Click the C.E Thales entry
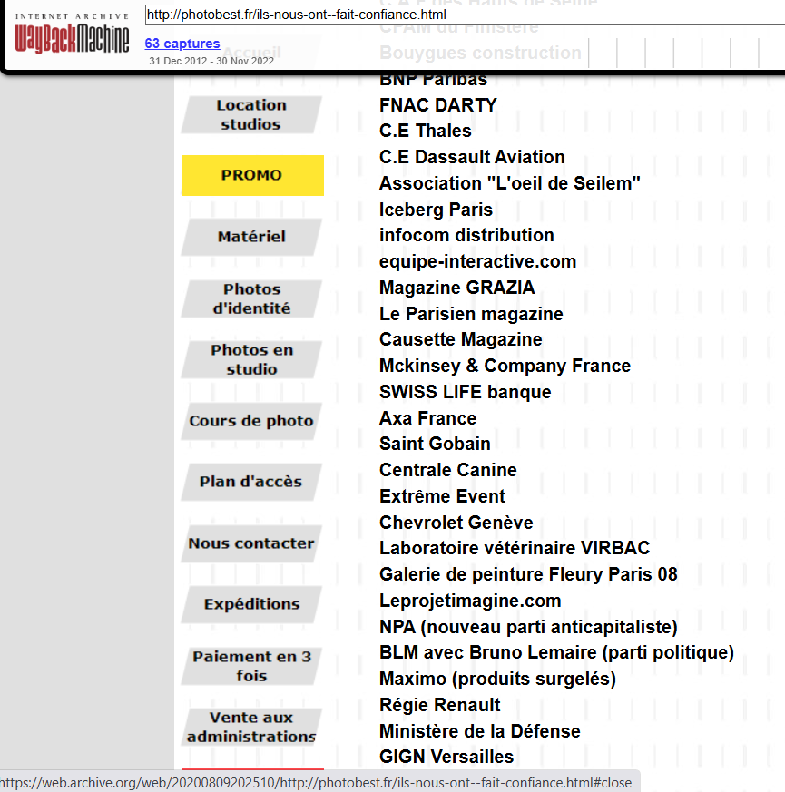 pos(426,131)
